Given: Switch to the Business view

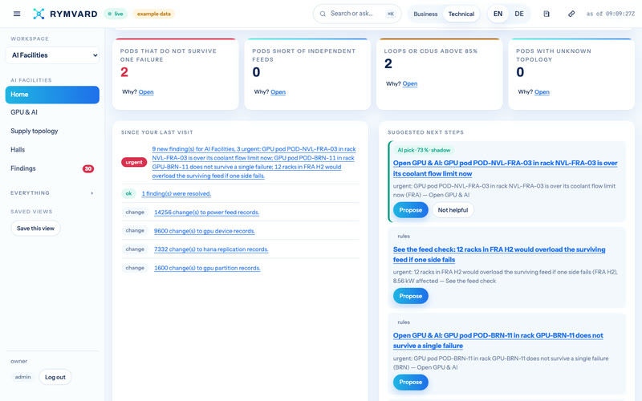Looking at the screenshot, I should click(425, 14).
